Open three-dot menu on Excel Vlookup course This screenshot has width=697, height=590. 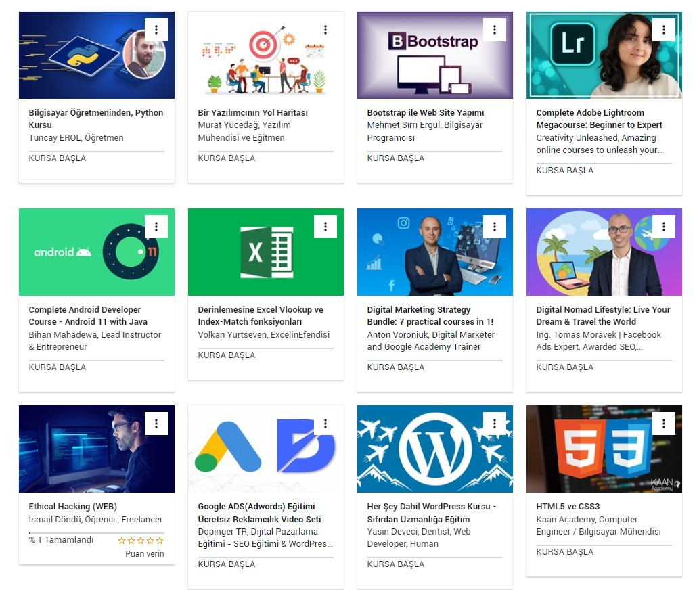(325, 227)
